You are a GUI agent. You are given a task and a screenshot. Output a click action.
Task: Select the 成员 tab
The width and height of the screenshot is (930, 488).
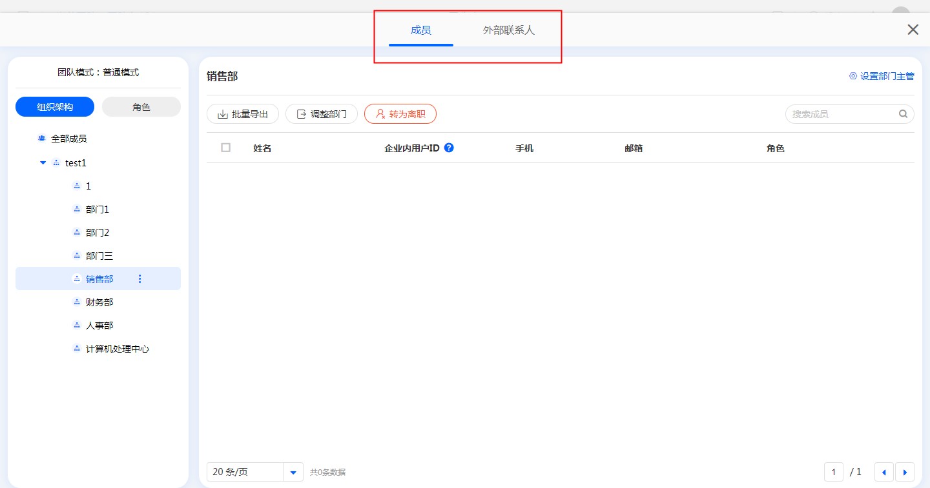(x=420, y=30)
